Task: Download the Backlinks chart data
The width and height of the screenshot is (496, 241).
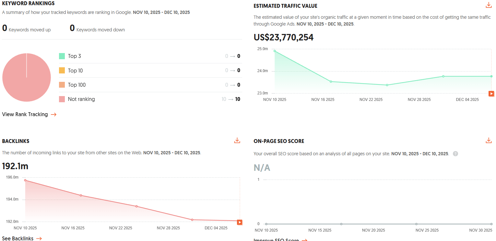Action: point(237,140)
